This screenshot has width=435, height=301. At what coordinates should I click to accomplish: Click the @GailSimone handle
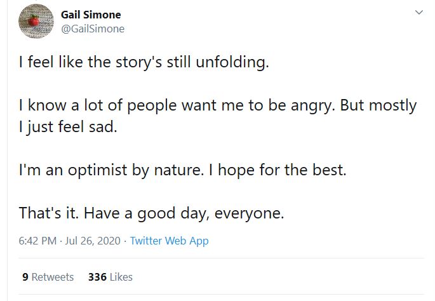tap(92, 29)
